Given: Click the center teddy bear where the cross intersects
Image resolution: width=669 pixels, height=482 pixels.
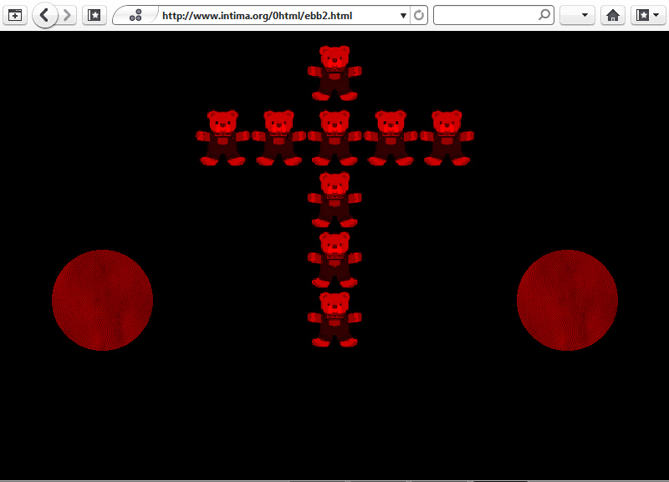Looking at the screenshot, I should 334,138.
